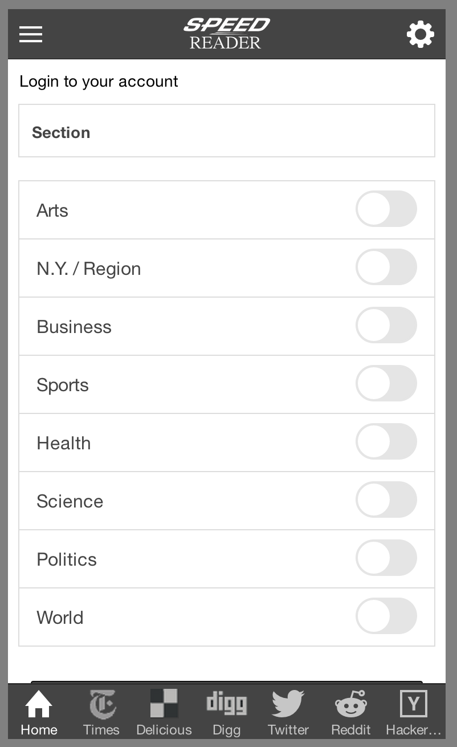Expand the Section header box

click(227, 131)
